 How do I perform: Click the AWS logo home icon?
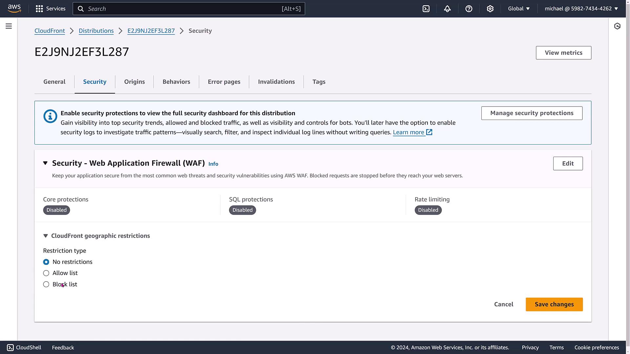tap(14, 9)
